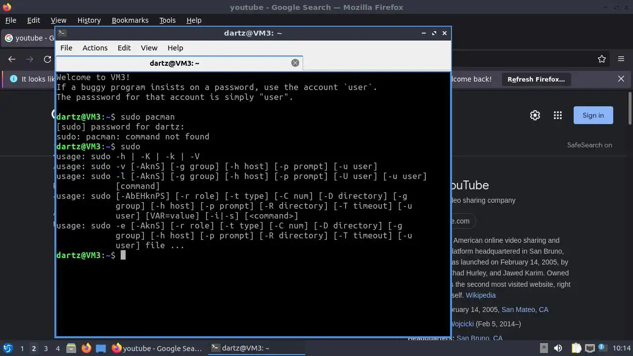
Task: Click the terminal prompt cursor line
Action: point(91,255)
